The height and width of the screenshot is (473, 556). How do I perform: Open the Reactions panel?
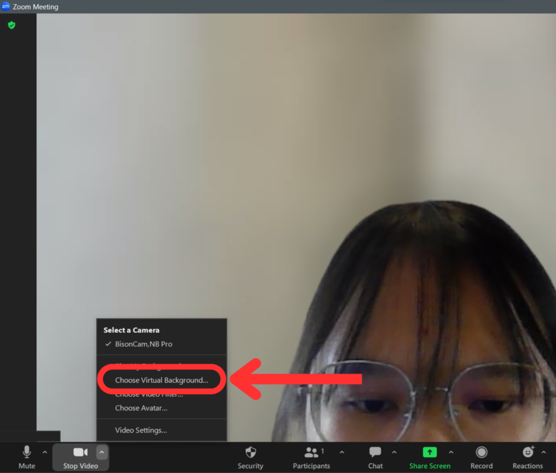pyautogui.click(x=527, y=457)
